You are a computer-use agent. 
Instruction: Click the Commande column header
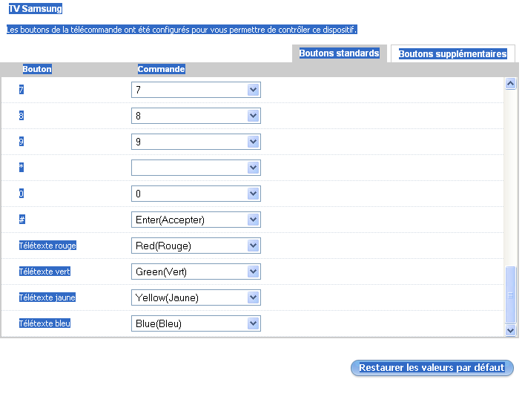tap(161, 69)
